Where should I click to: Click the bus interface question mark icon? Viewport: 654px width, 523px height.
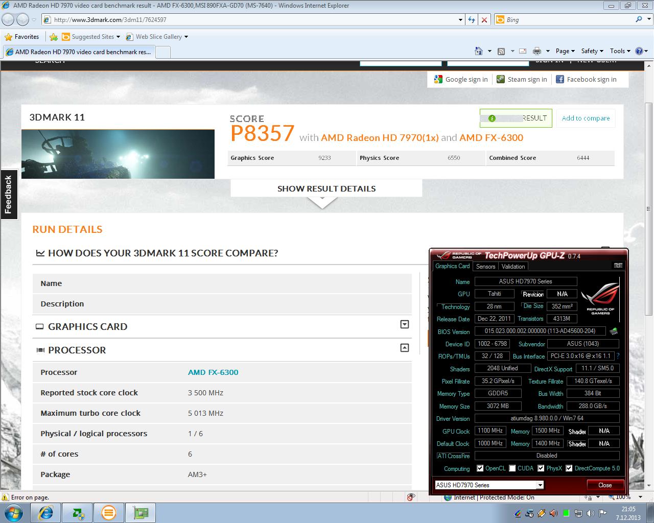click(x=618, y=356)
